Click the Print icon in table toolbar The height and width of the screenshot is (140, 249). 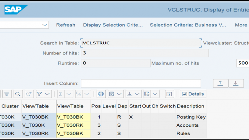coord(101,94)
